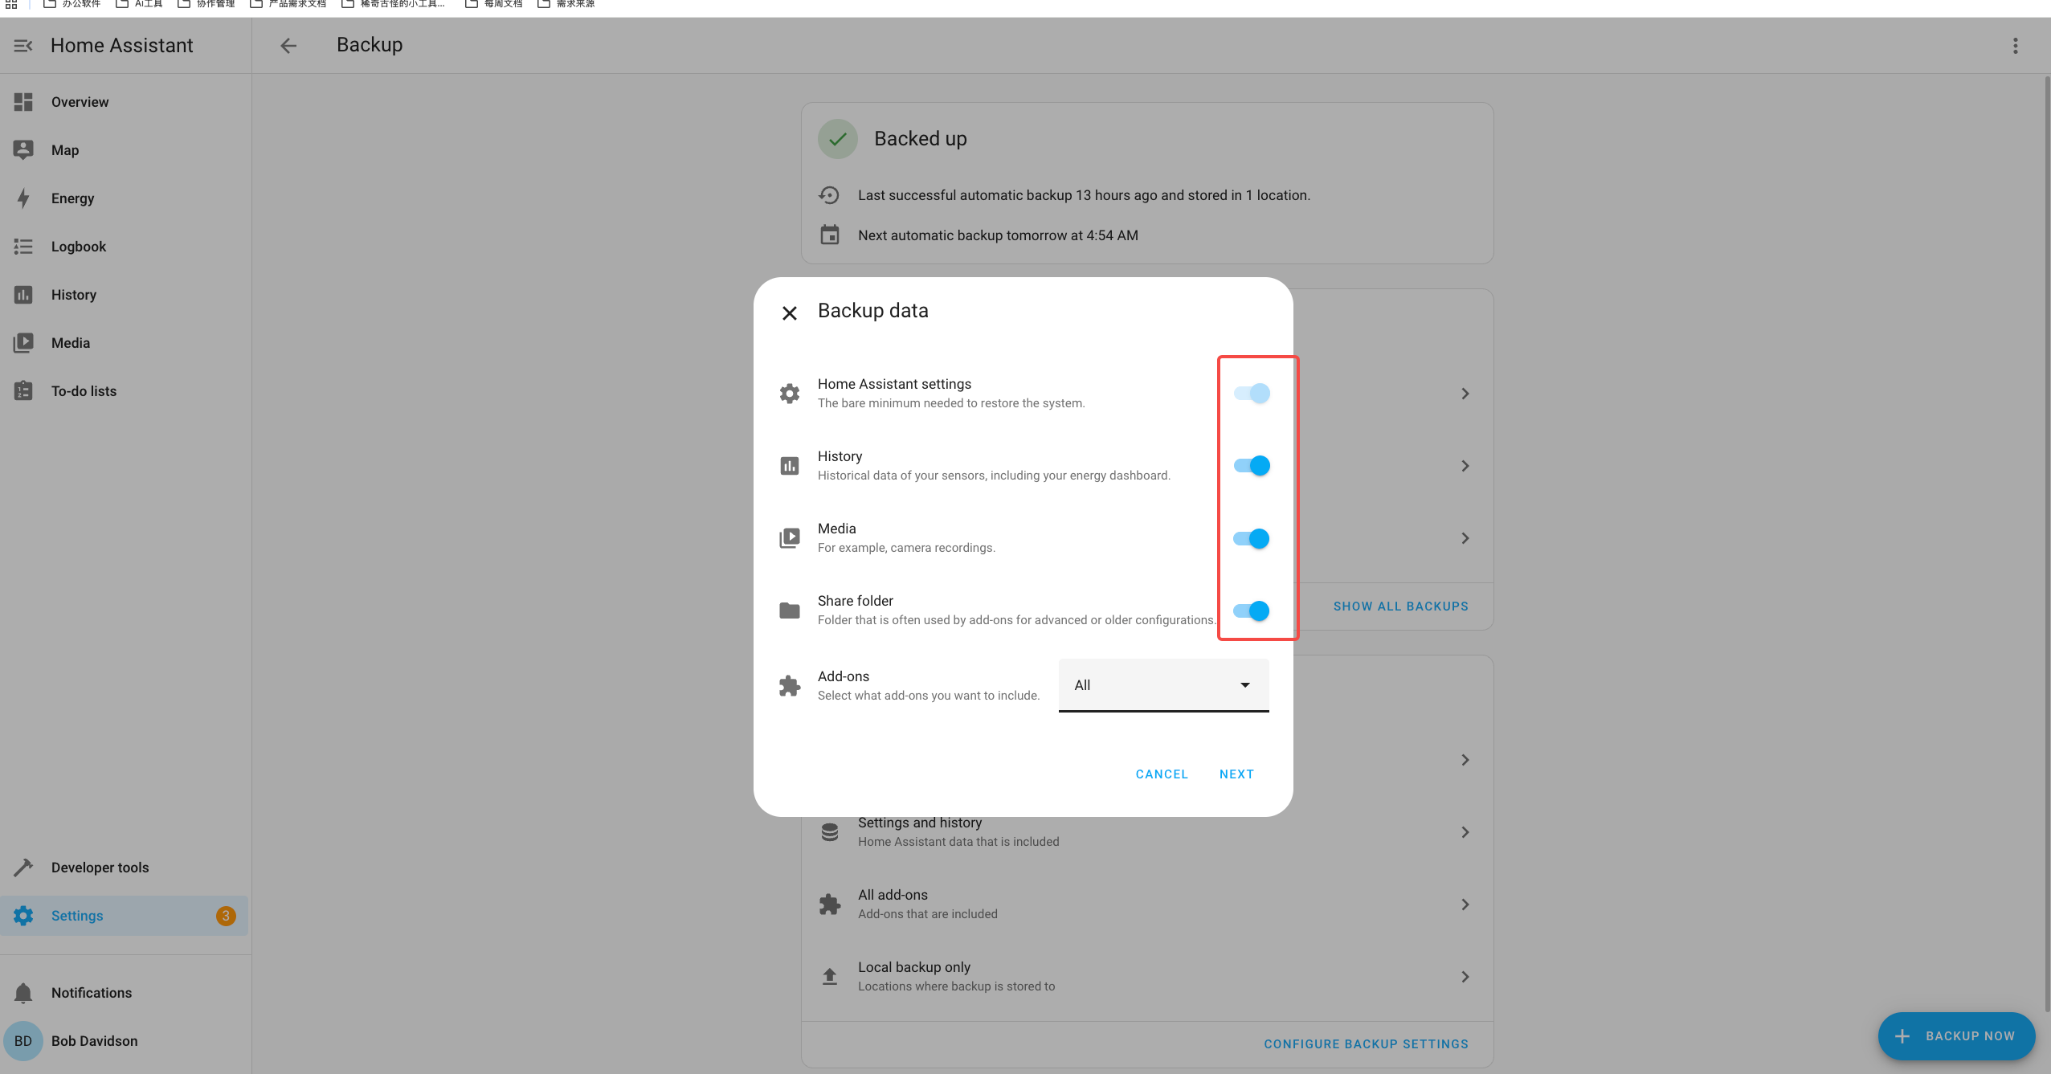Open Media in the sidebar
The image size is (2051, 1074).
click(x=125, y=343)
